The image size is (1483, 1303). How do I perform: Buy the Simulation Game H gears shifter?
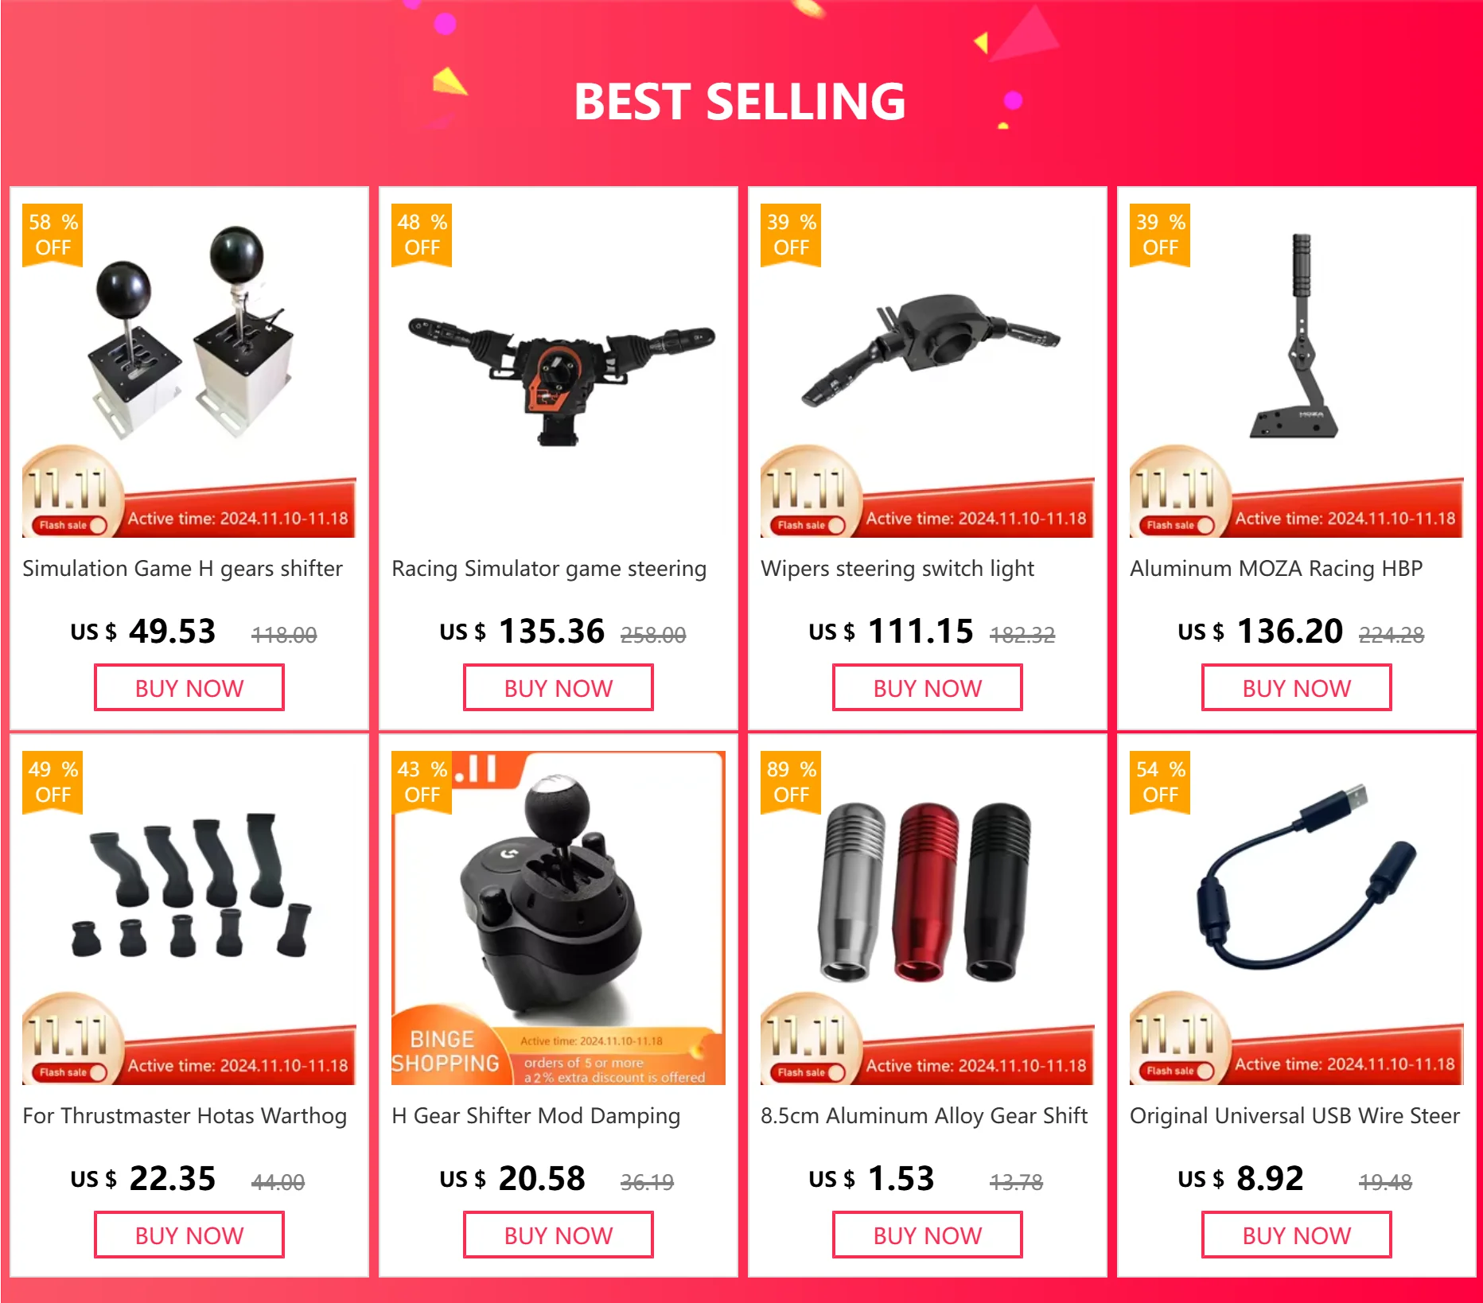click(189, 688)
